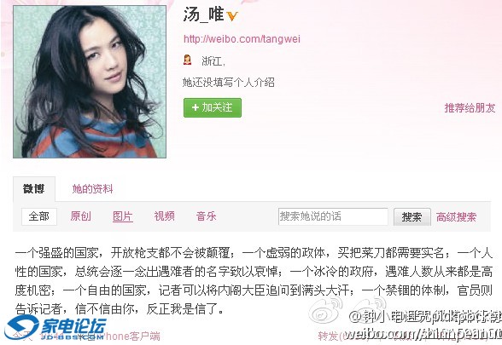Filter posts by 图片
The width and height of the screenshot is (502, 345).
(123, 216)
